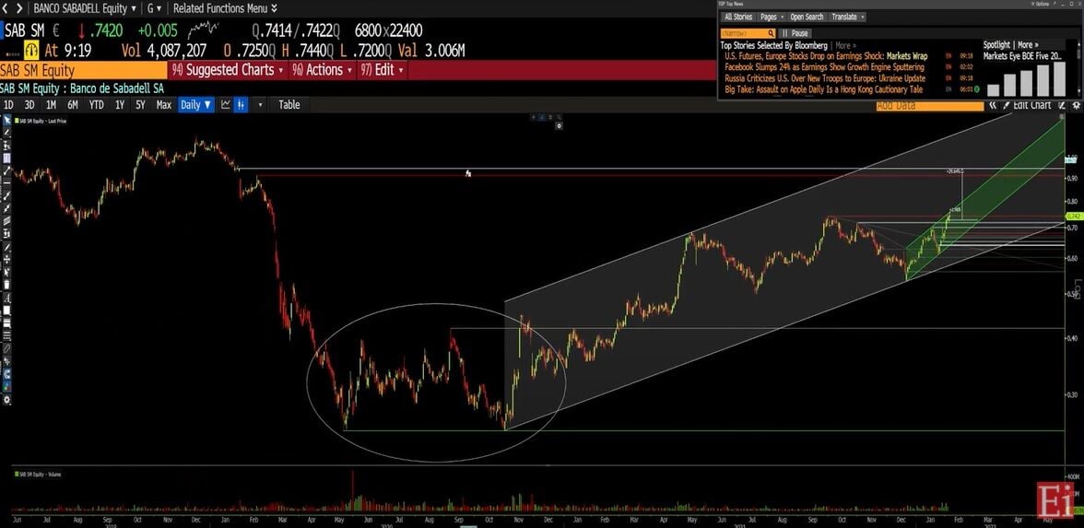This screenshot has width=1084, height=528.
Task: Click the paperclip link icon in left toolbar
Action: [7, 349]
